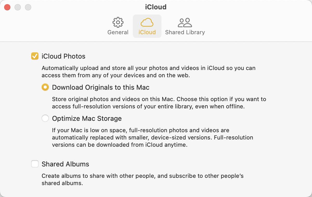This screenshot has height=197, width=312.
Task: Close the iCloud settings window
Action: click(7, 7)
